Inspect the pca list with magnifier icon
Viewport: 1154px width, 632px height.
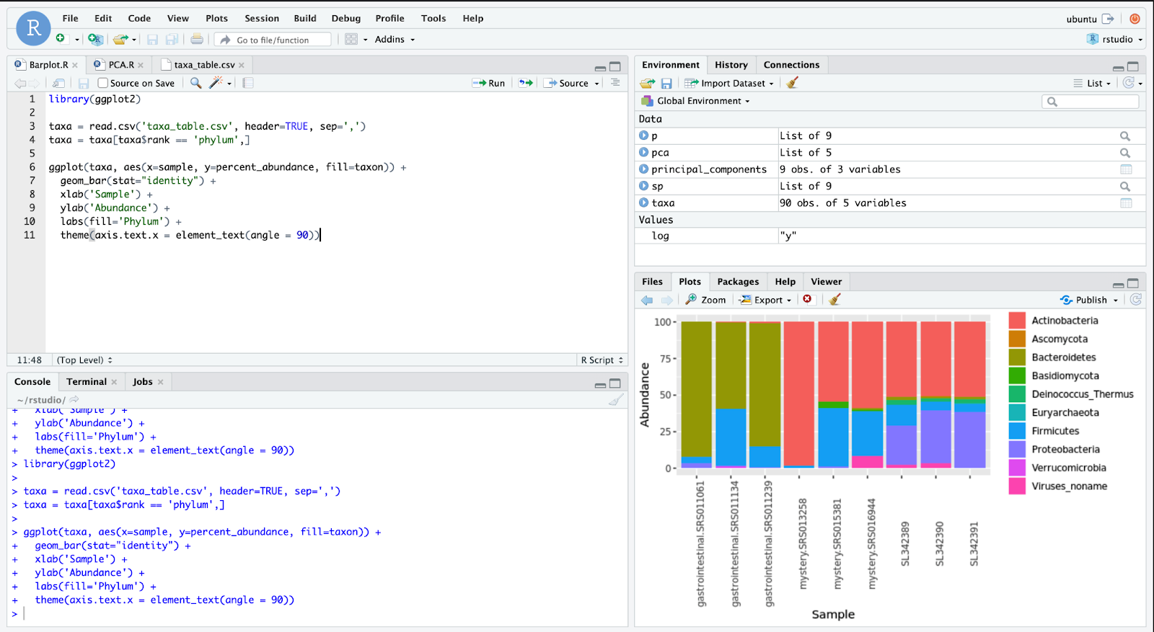tap(1125, 153)
